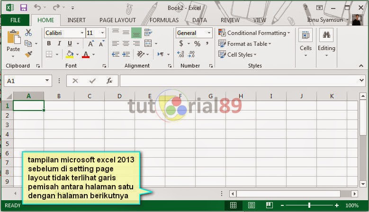Apply the red Font Color A
This screenshot has height=212, width=369.
point(86,54)
